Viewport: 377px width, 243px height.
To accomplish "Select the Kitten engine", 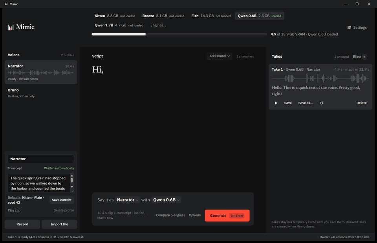I will coord(115,16).
